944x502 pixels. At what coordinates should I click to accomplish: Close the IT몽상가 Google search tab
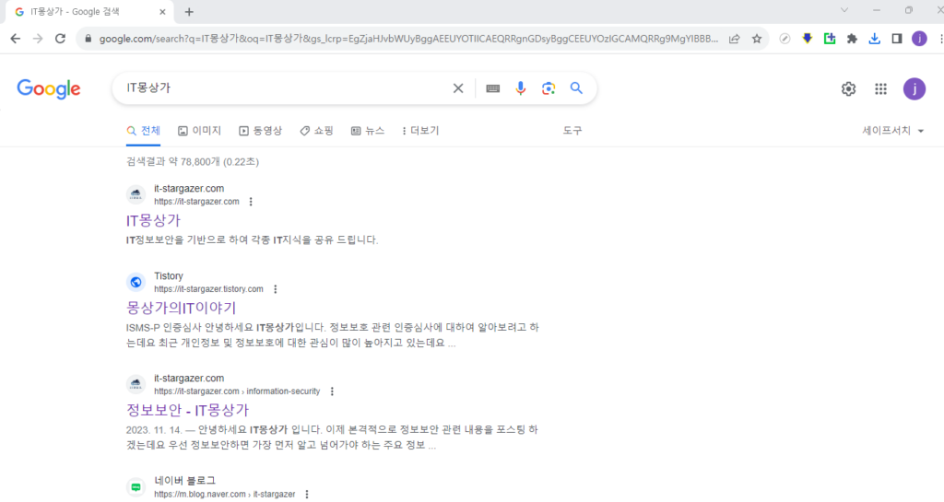[162, 12]
